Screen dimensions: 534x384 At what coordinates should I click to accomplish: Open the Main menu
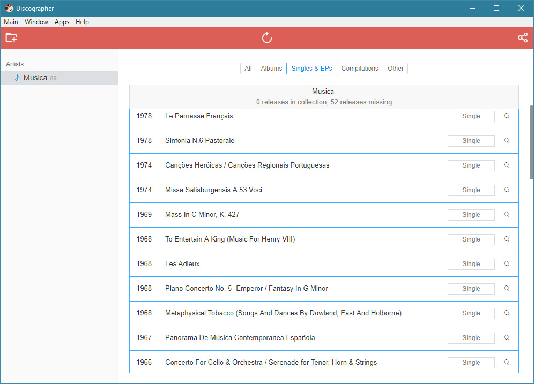11,22
